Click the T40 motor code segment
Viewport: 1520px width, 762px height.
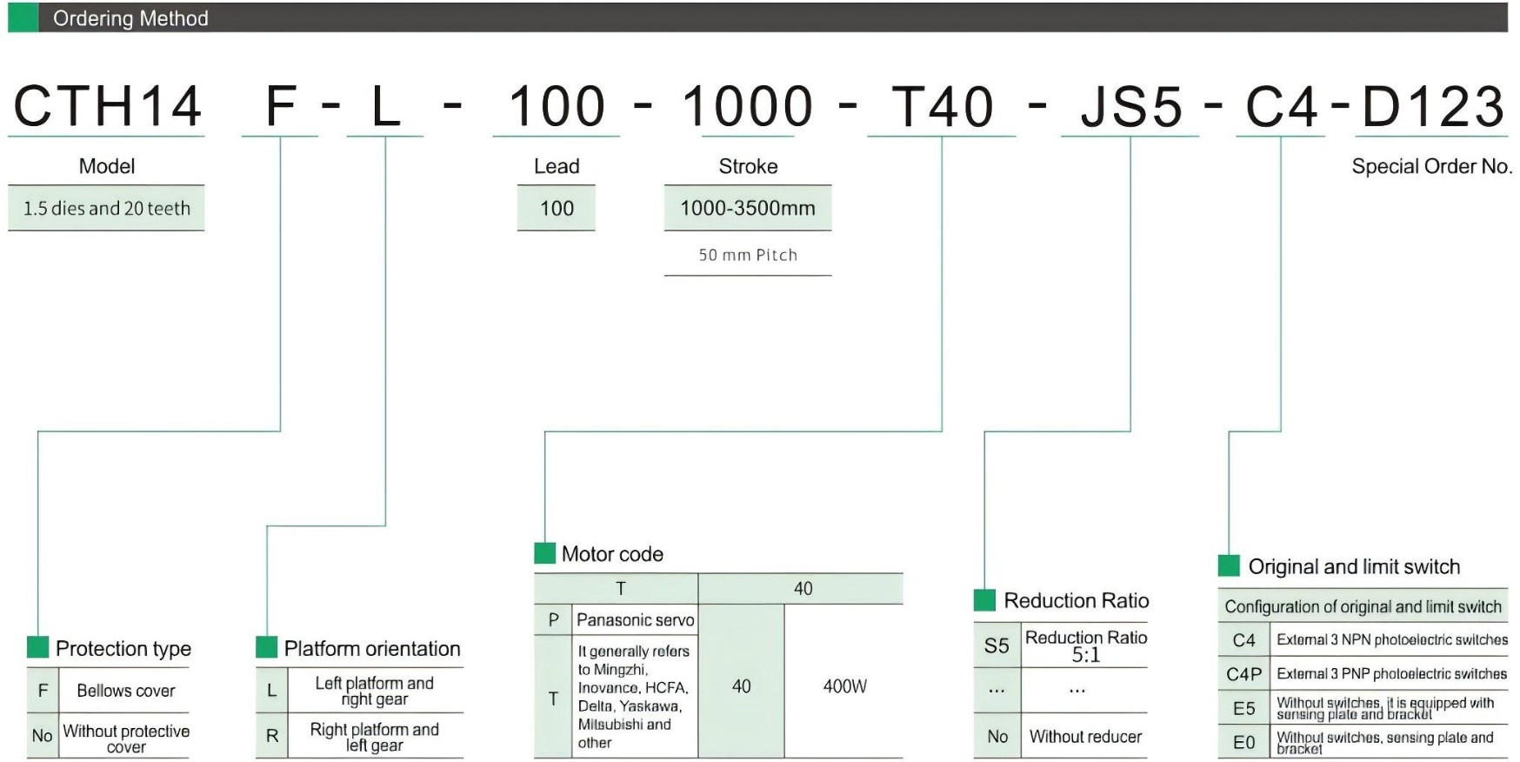tap(943, 107)
